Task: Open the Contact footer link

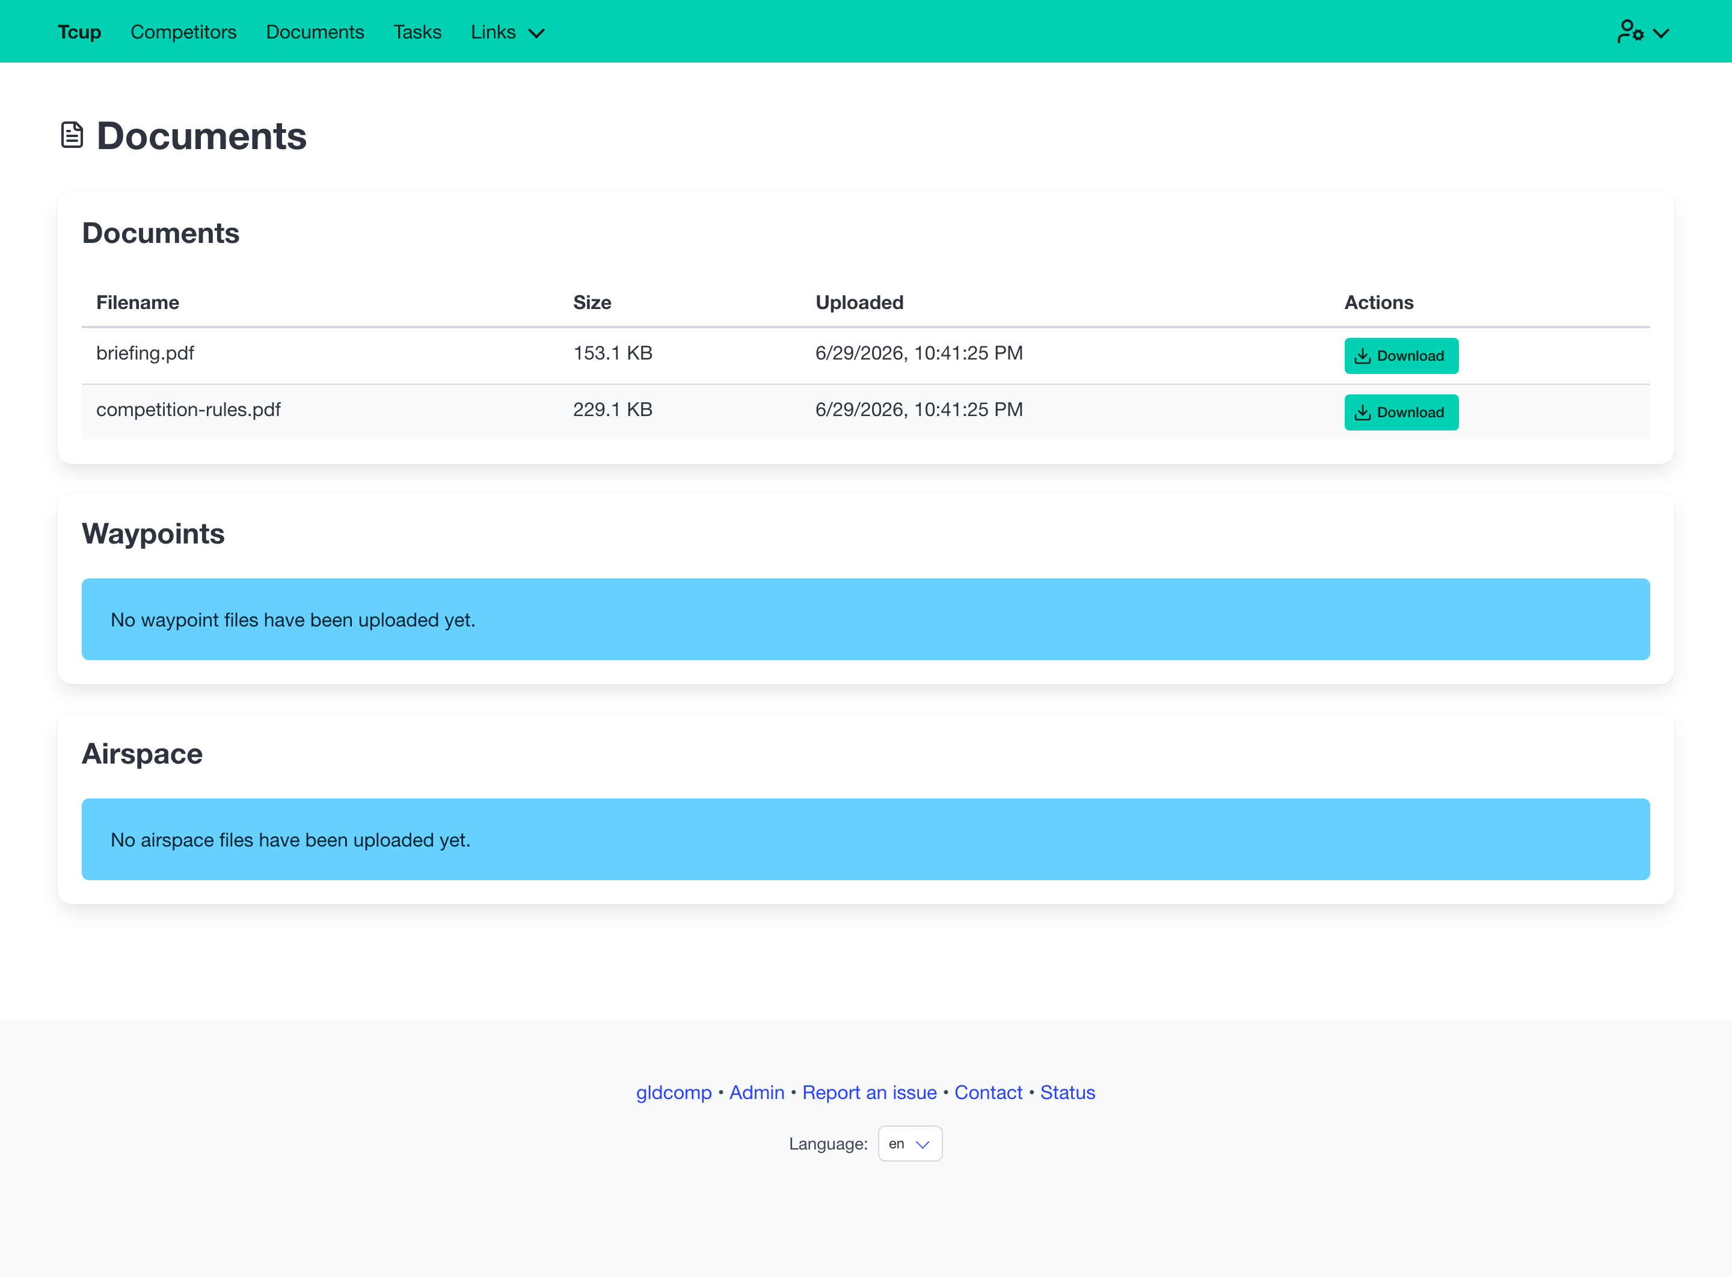Action: (988, 1092)
